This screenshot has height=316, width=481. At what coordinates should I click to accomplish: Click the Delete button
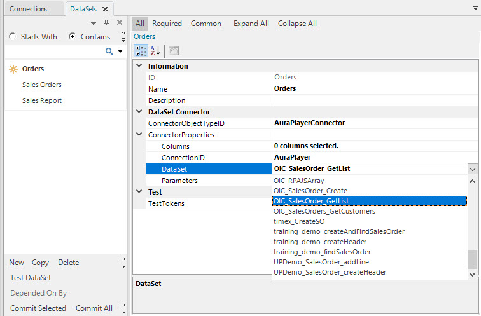tap(69, 263)
